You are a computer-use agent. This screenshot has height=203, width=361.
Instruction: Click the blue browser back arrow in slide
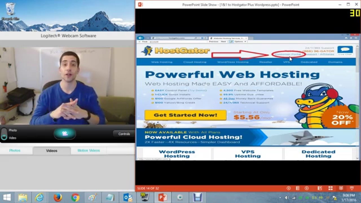click(x=141, y=38)
